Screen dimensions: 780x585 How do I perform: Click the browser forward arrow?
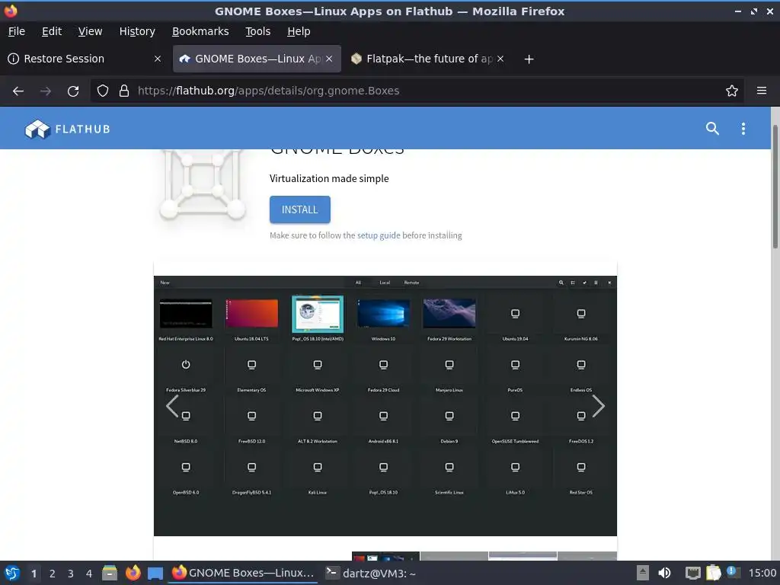[x=46, y=91]
